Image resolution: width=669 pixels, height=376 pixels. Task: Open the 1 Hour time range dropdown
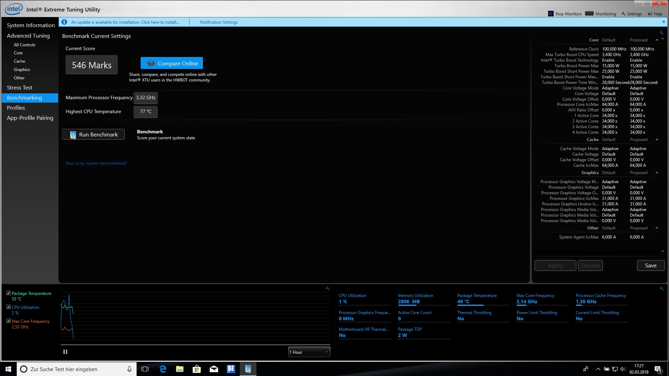[309, 352]
